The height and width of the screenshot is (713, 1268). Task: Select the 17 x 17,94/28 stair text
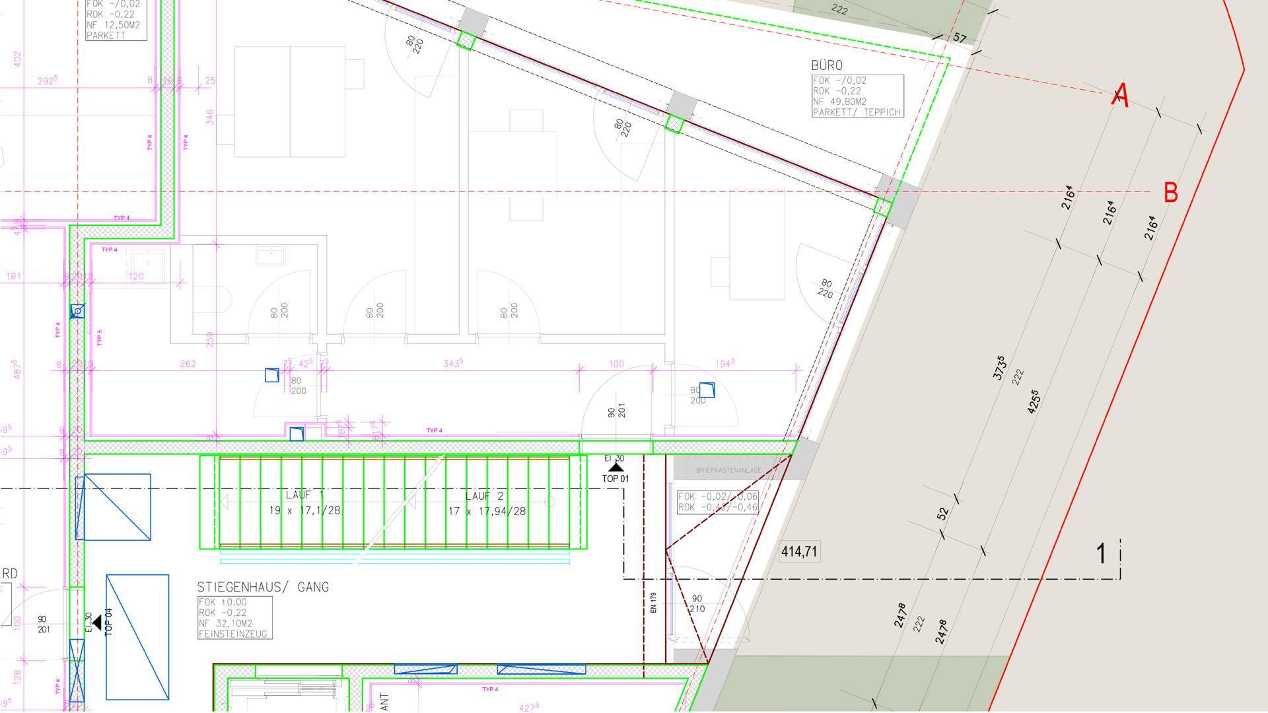tap(487, 511)
